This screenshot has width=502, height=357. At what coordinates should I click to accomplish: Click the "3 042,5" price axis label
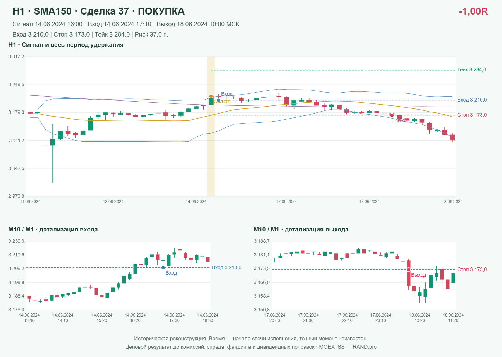[16, 168]
